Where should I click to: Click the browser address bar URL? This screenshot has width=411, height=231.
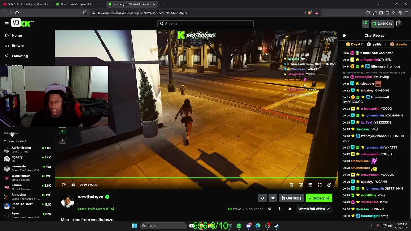point(143,13)
